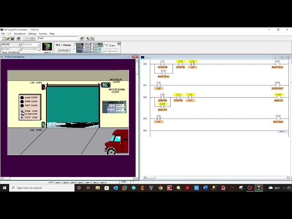Open File Explorer from the taskbar
This screenshot has width=292, height=219.
tap(98, 188)
